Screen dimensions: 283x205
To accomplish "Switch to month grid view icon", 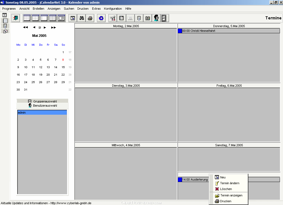I will (x=27, y=18).
